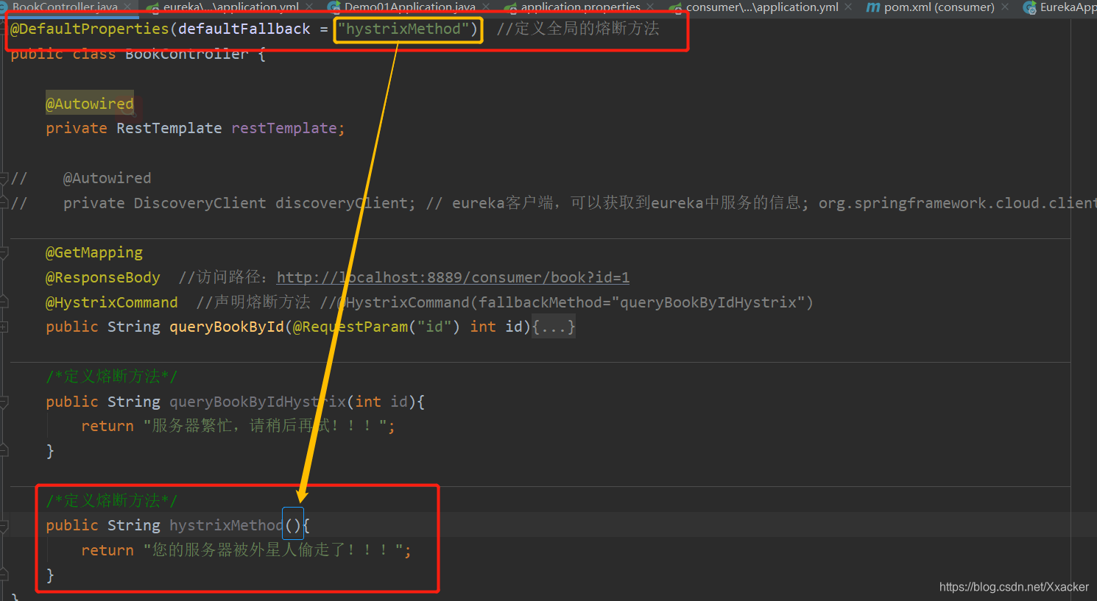This screenshot has height=601, width=1097.
Task: Click the class icon on Demo01Application.java tab
Action: click(x=334, y=7)
